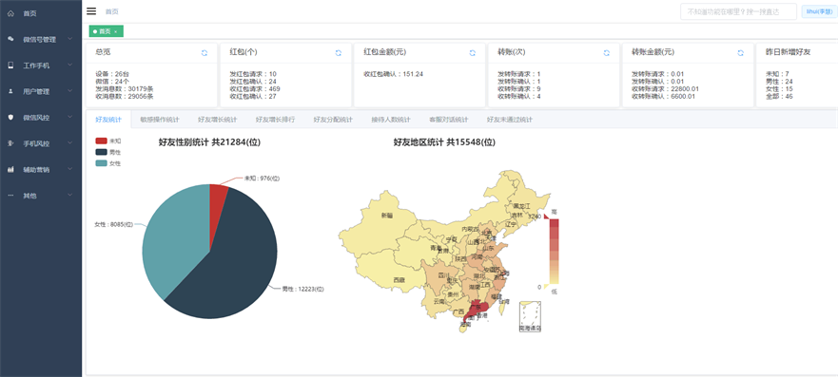Image resolution: width=838 pixels, height=377 pixels.
Task: Refresh the 转账(次) card
Action: (607, 53)
